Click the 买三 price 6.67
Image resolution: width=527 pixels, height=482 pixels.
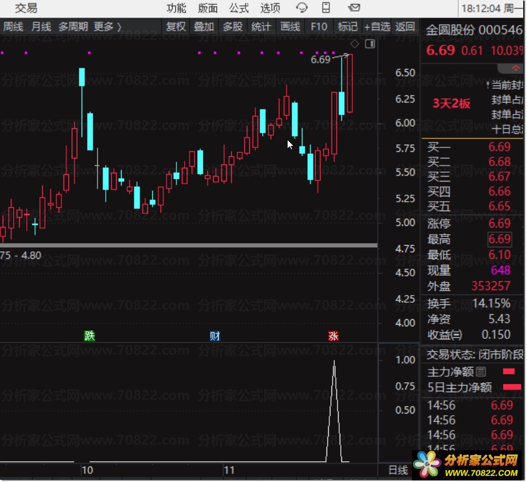pos(499,176)
